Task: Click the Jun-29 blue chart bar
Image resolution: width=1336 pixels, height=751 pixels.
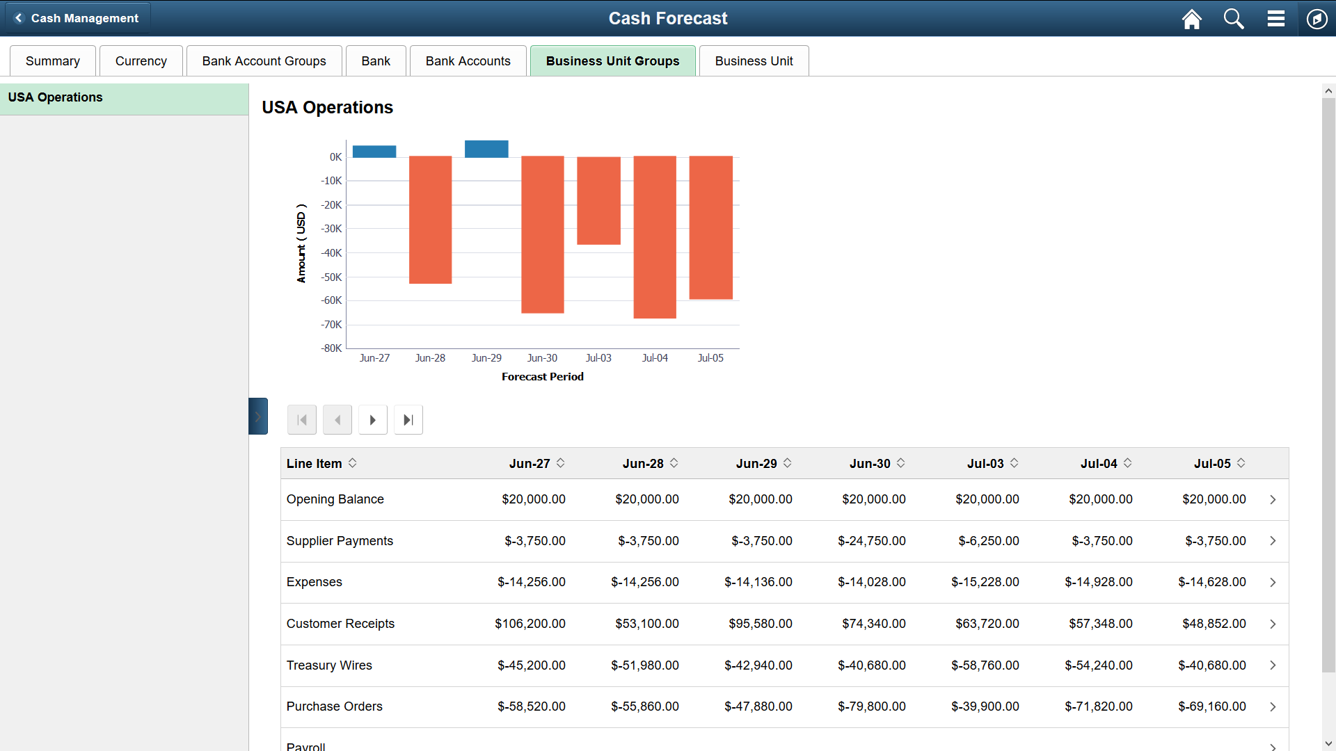Action: click(x=486, y=149)
